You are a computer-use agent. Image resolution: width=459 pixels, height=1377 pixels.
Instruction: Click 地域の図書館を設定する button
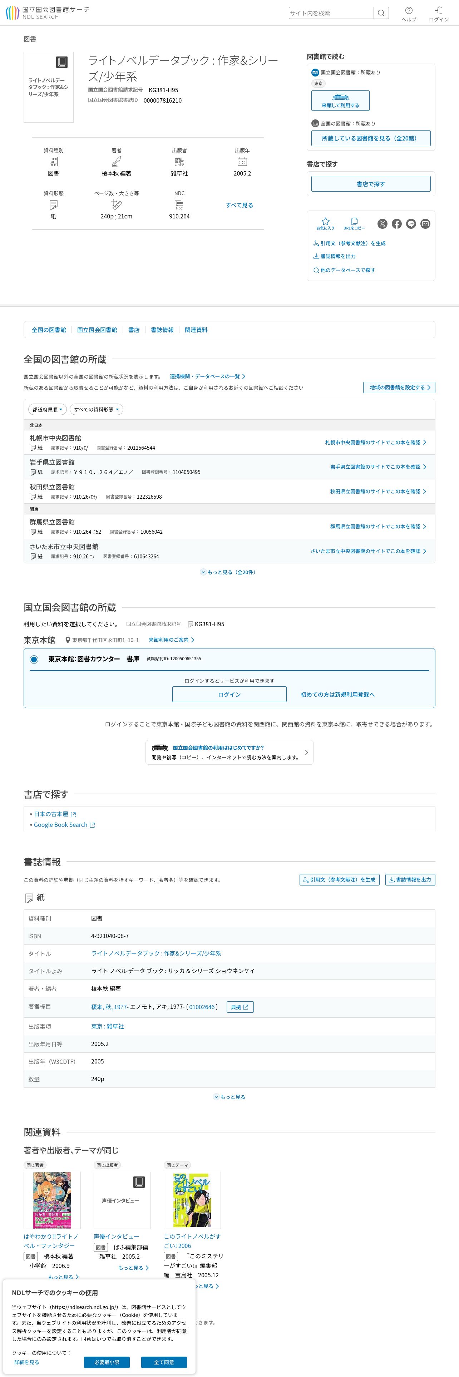pos(399,388)
